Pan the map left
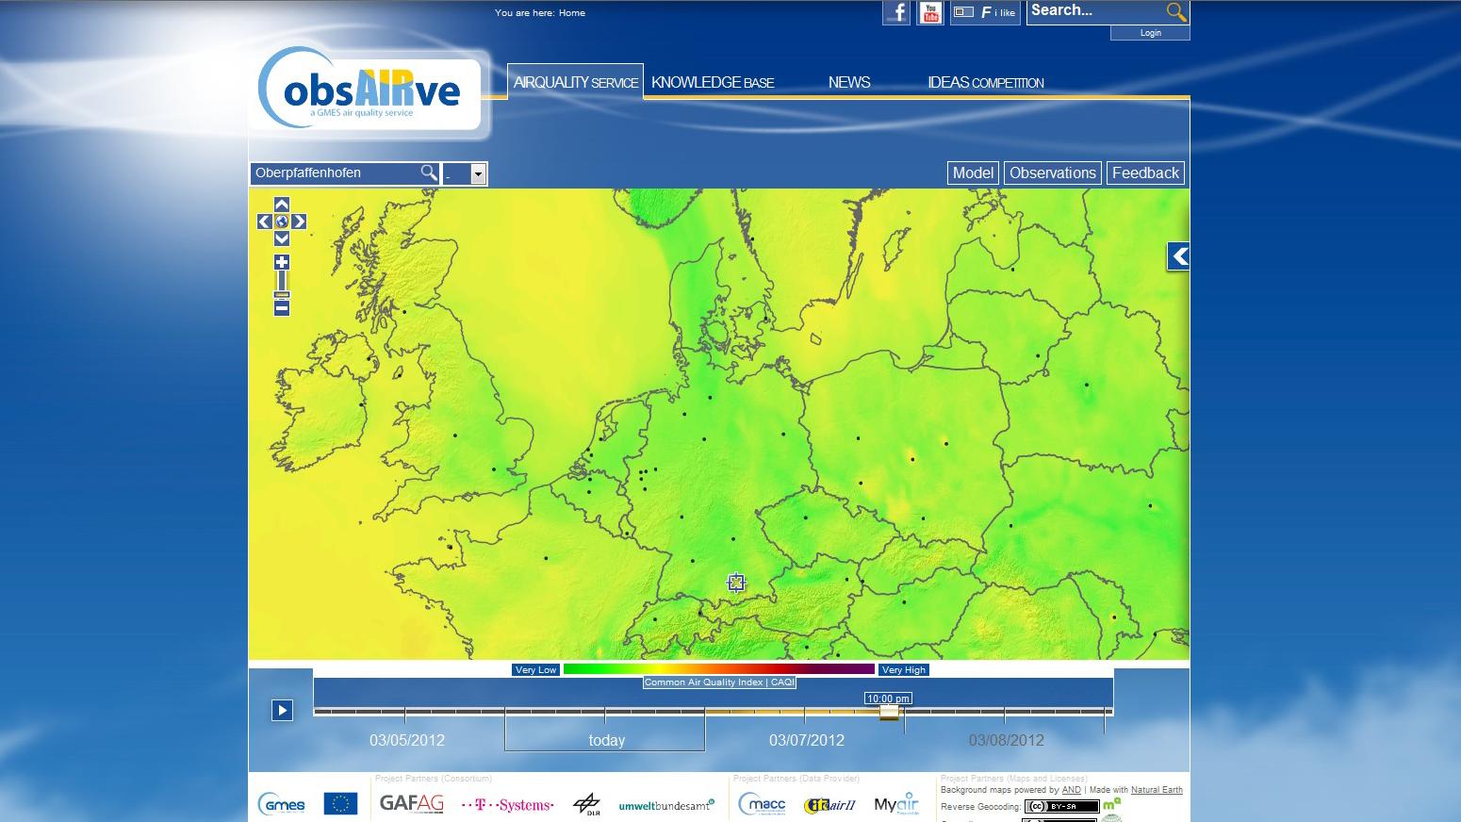 coord(265,222)
